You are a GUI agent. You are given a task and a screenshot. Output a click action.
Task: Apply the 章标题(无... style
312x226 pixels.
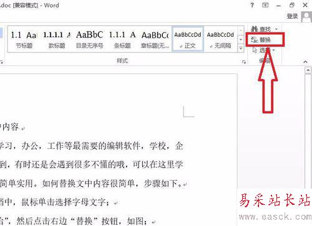click(155, 39)
